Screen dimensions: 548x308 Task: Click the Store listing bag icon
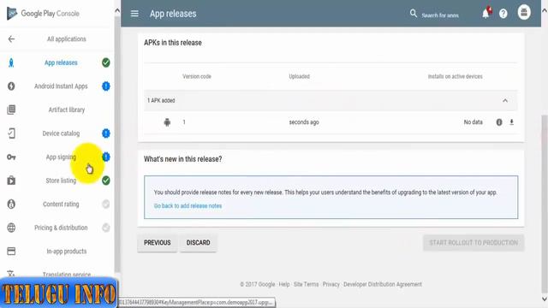click(11, 181)
